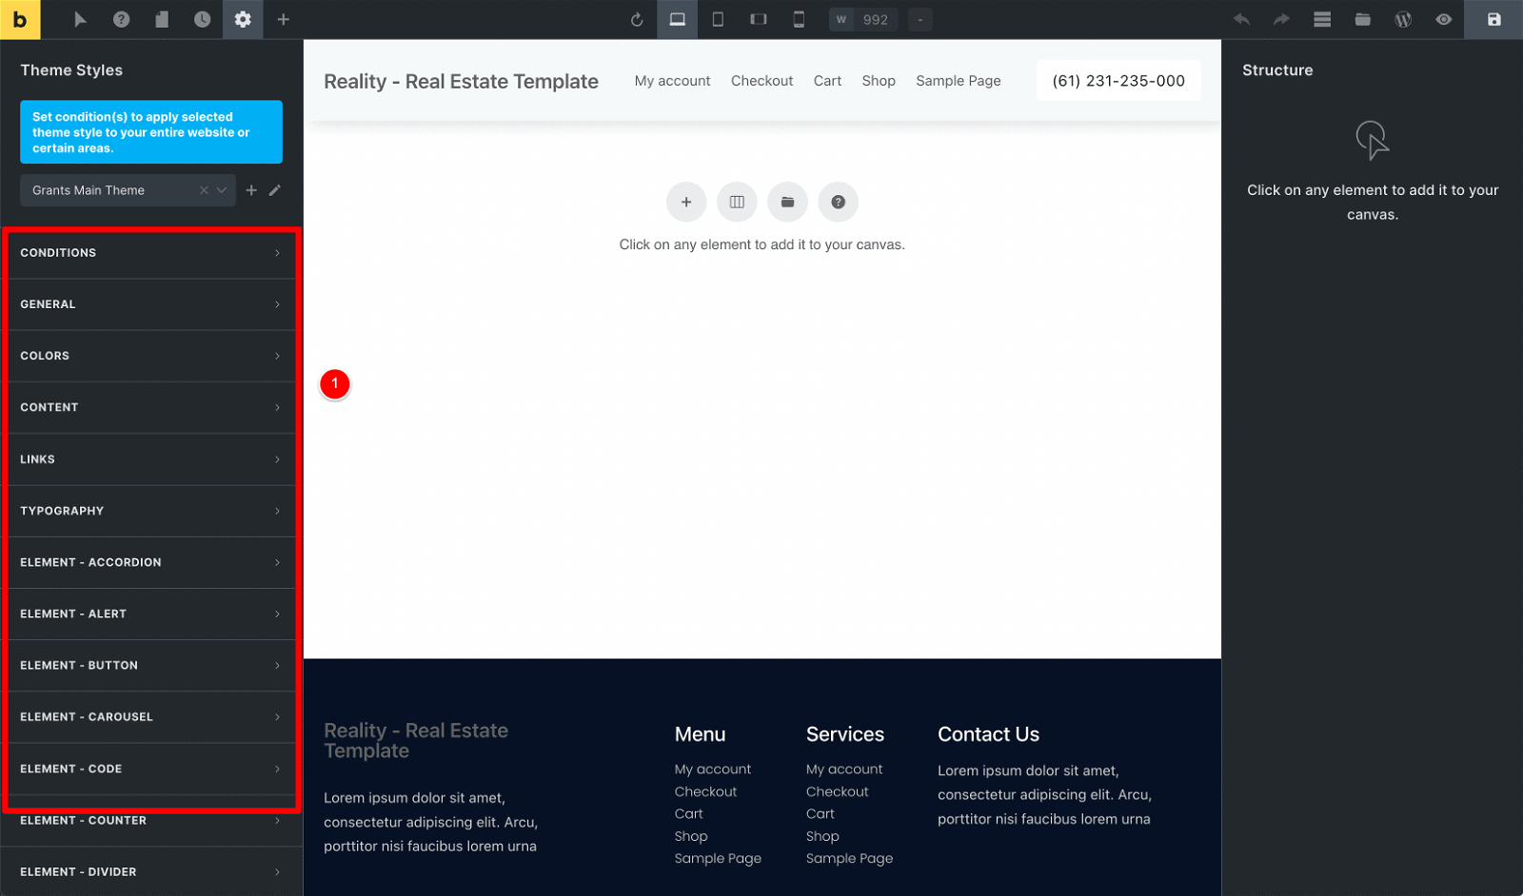Click the settings gear icon in toolbar
The height and width of the screenshot is (896, 1523).
pyautogui.click(x=243, y=19)
